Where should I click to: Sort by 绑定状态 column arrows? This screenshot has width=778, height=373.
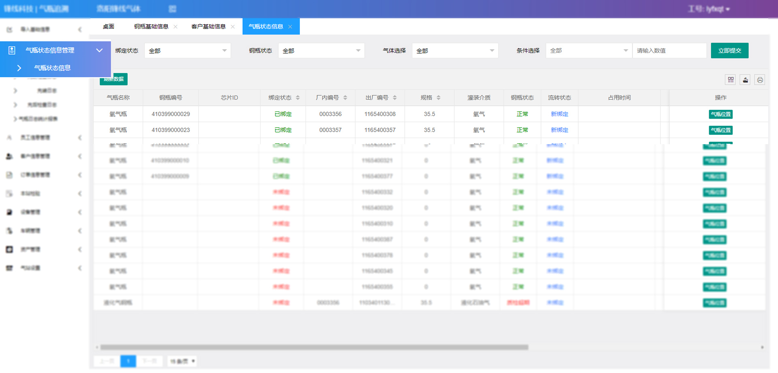coord(298,98)
